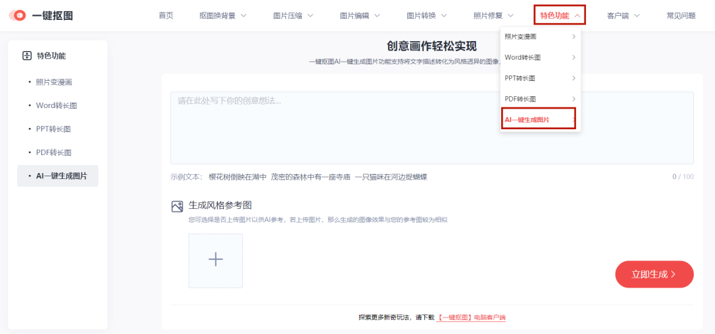Select PPT转长图 in the dropdown list
The image size is (715, 334).
540,78
